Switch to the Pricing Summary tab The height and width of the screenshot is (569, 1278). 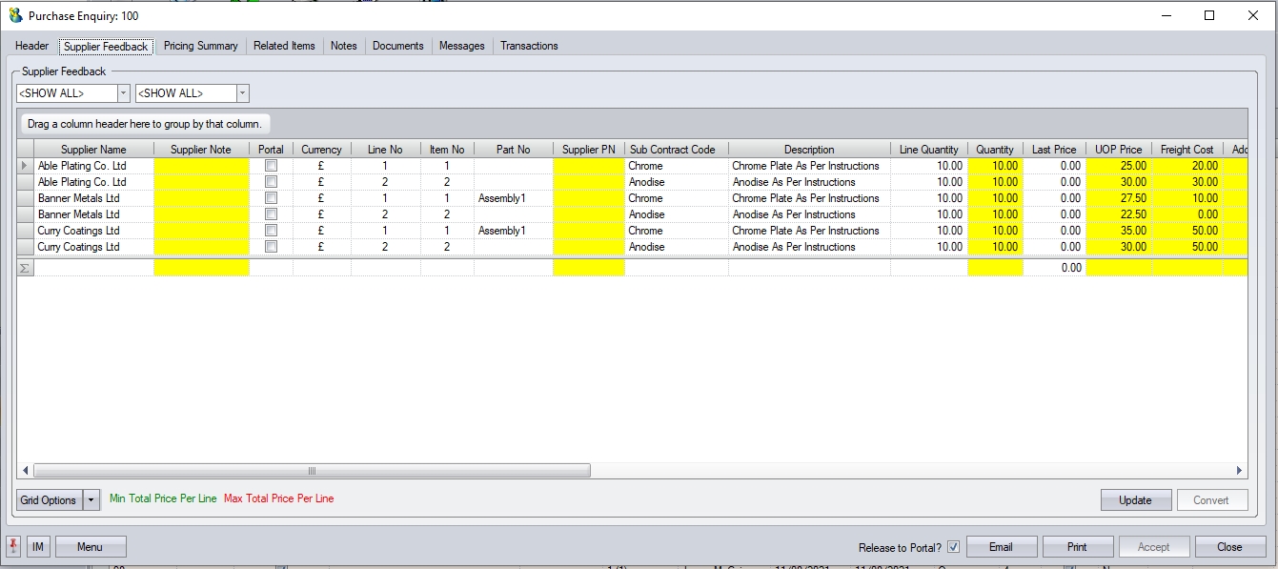(200, 46)
